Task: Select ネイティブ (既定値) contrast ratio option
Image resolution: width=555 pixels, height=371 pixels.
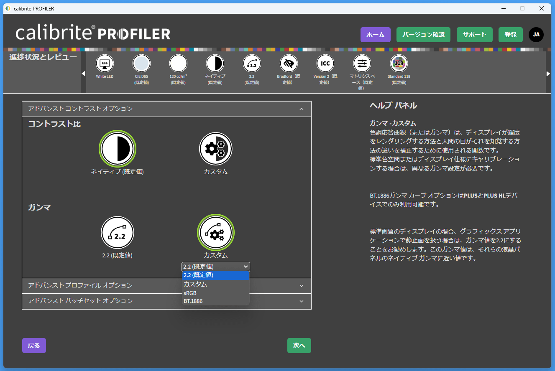Action: click(x=117, y=149)
